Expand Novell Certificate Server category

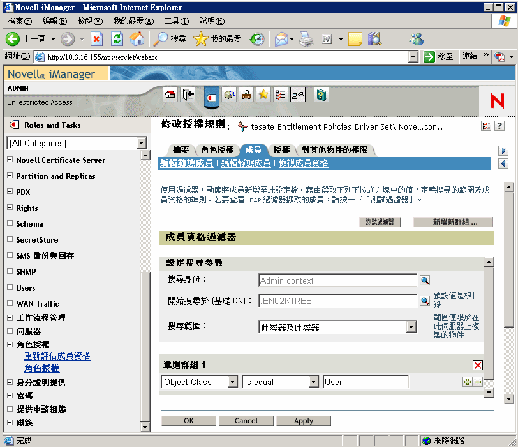tap(10, 160)
